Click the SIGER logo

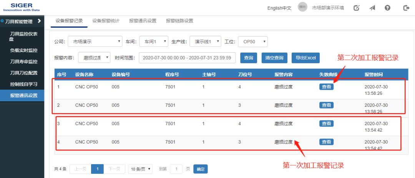[22, 7]
